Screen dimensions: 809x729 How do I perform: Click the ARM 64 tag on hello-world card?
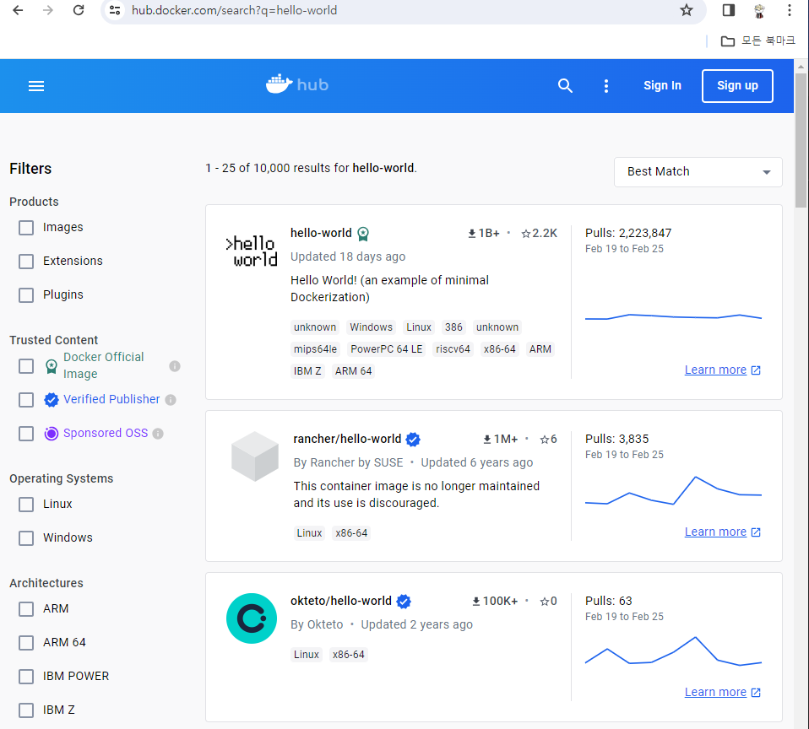pyautogui.click(x=354, y=371)
